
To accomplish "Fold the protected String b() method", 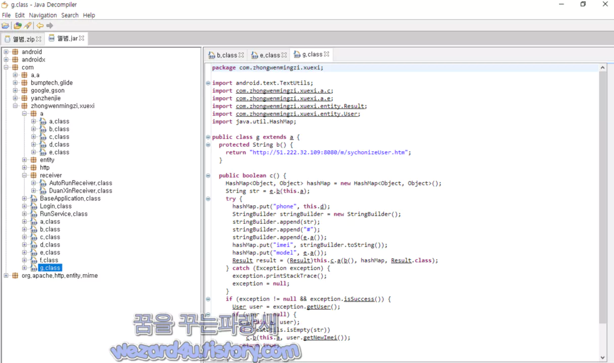I will [208, 145].
